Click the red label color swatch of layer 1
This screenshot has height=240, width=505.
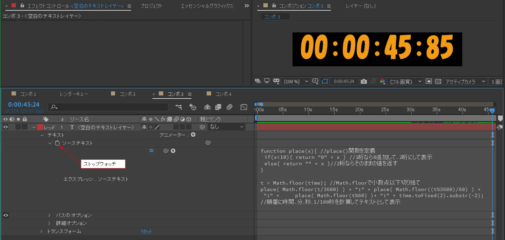(40, 127)
